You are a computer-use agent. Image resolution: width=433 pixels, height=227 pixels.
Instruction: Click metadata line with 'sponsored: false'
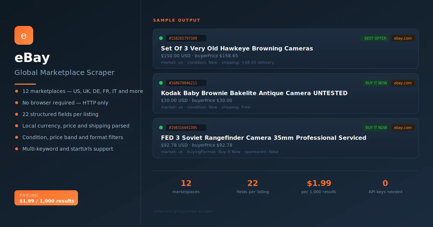[220, 152]
